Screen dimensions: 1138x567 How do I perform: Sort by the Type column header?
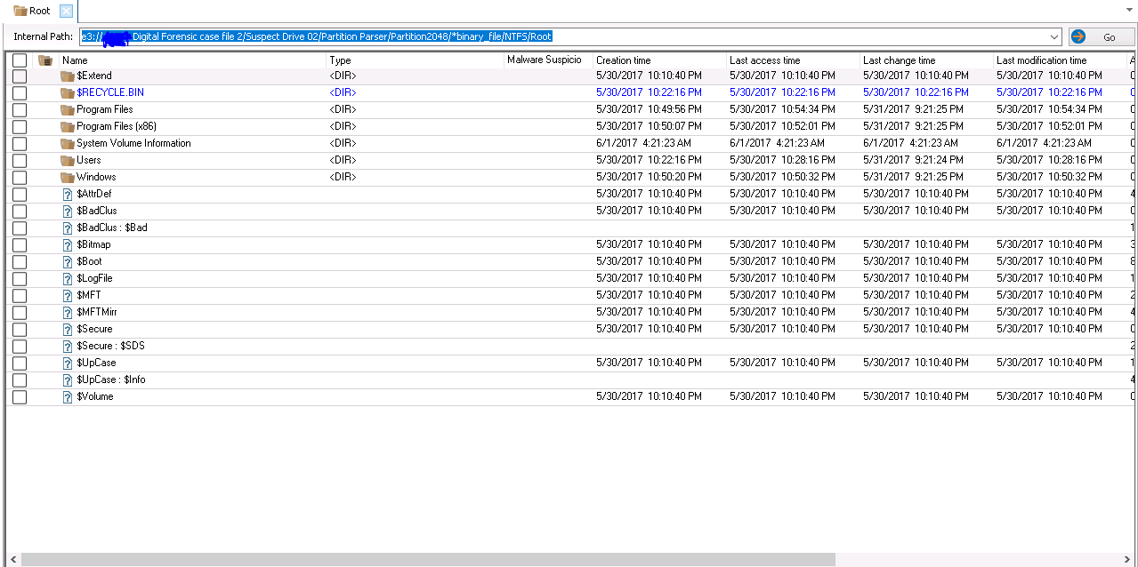[x=416, y=60]
